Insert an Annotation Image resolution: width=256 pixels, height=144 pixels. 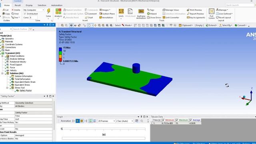[x=106, y=18]
